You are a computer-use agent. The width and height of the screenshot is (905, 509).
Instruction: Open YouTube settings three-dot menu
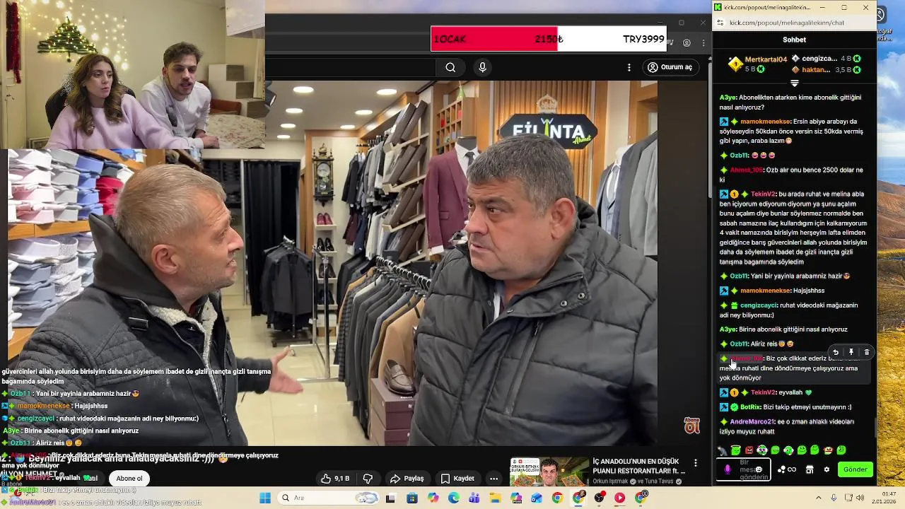(x=629, y=67)
